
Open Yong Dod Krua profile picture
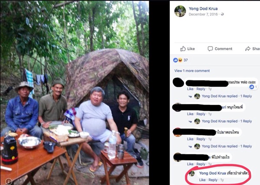(x=180, y=11)
